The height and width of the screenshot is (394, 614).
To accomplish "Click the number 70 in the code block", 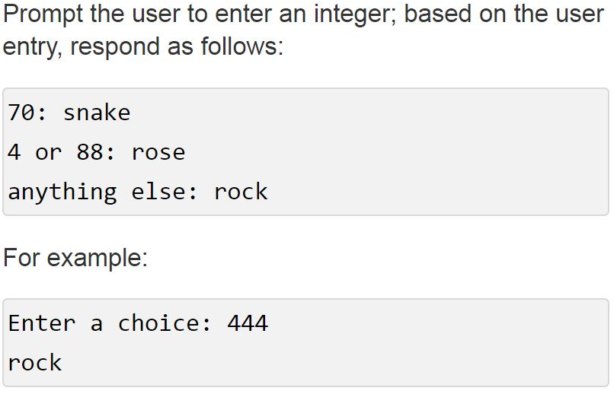I will [21, 113].
